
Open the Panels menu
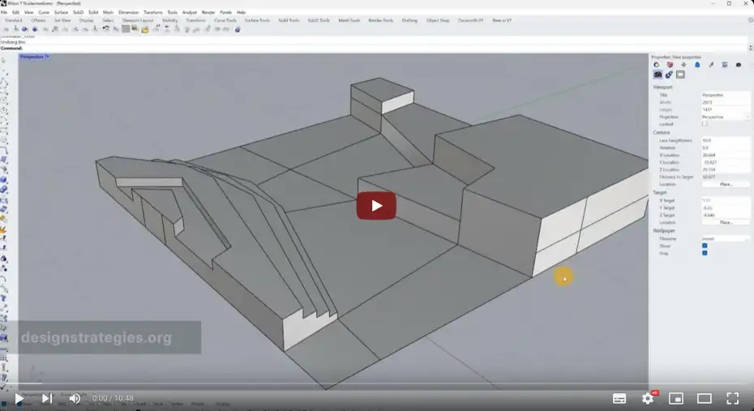(x=225, y=12)
